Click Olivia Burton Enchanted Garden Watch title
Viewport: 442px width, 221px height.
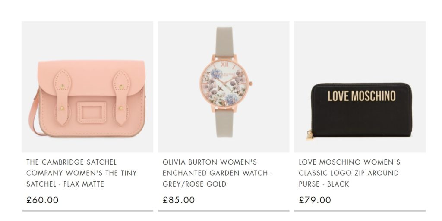pyautogui.click(x=218, y=173)
